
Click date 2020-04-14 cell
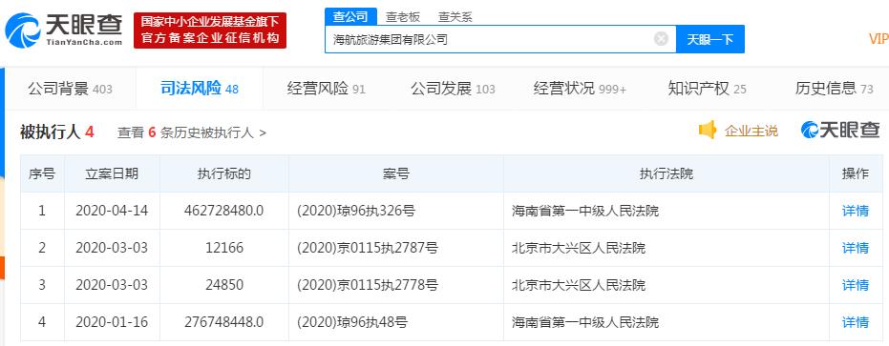[112, 211]
